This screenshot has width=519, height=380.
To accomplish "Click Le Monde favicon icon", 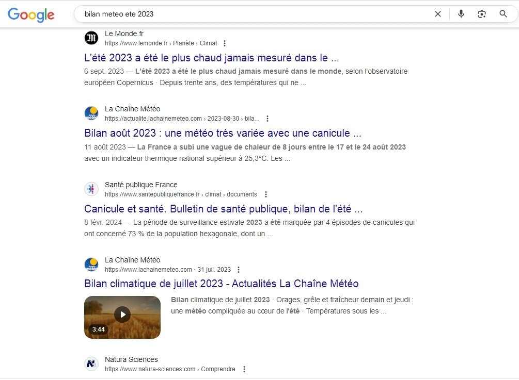I will pyautogui.click(x=91, y=38).
